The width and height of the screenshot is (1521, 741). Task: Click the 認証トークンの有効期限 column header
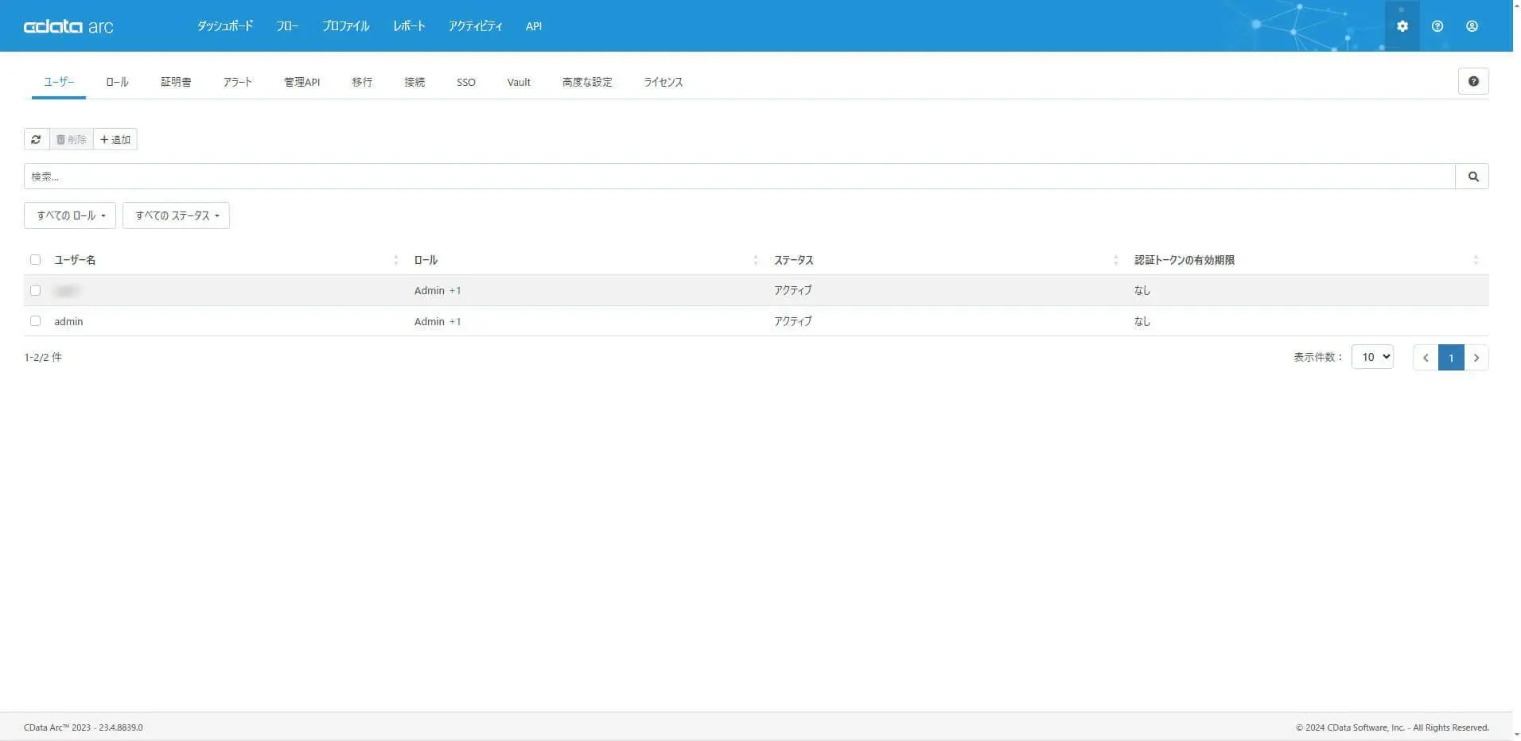pyautogui.click(x=1185, y=260)
